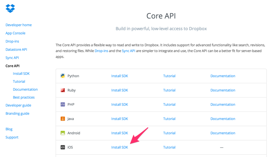Click Install SDK for iOS
Viewport: 273px width, 157px height.
tap(120, 147)
